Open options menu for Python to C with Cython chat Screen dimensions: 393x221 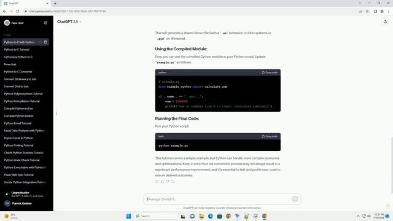point(41,42)
